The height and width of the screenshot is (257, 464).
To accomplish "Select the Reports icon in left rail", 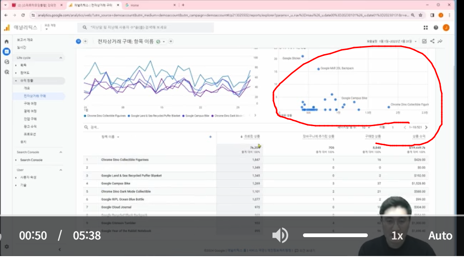I will [6, 52].
